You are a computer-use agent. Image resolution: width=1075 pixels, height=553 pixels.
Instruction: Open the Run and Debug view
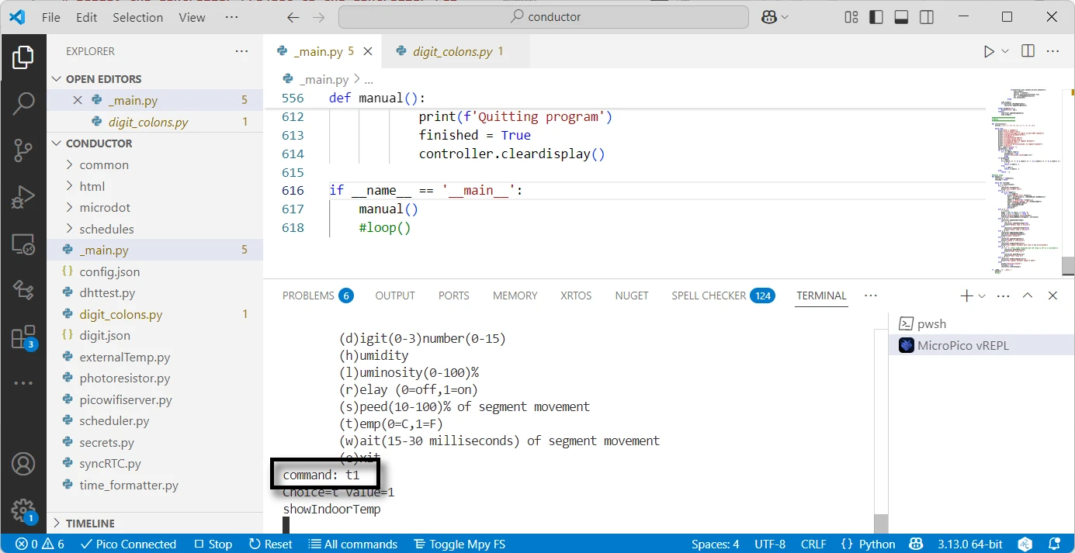23,197
